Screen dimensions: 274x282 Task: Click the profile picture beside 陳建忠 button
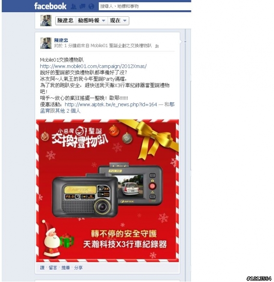pyautogui.click(x=46, y=21)
